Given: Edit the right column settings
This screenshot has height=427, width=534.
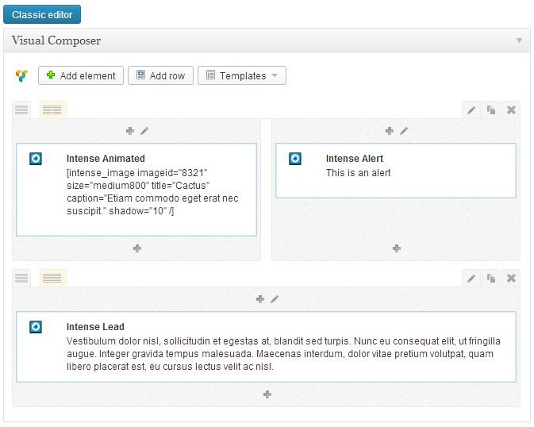Looking at the screenshot, I should click(x=404, y=131).
